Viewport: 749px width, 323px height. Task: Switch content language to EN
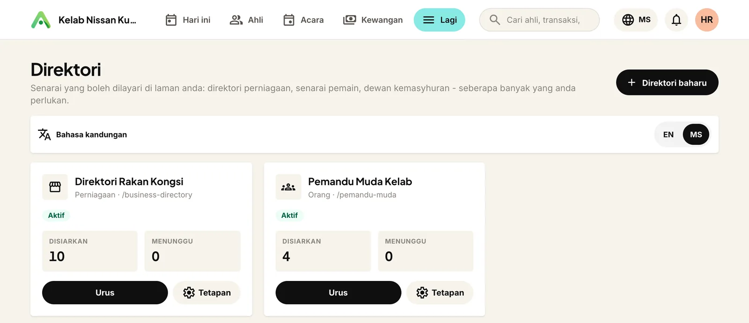coord(668,135)
